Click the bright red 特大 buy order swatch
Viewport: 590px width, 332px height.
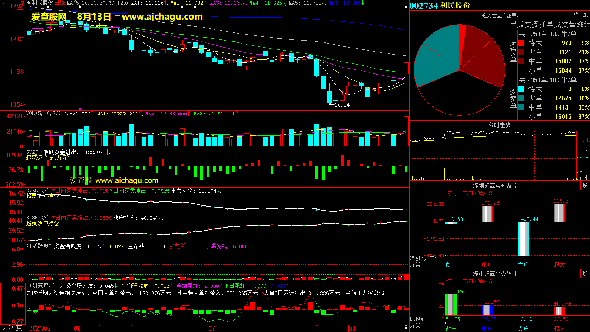[x=521, y=43]
